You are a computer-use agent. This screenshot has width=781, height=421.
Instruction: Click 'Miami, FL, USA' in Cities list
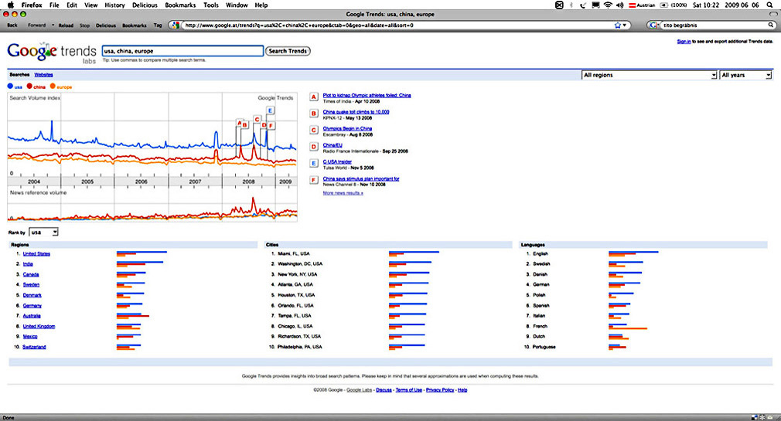293,254
